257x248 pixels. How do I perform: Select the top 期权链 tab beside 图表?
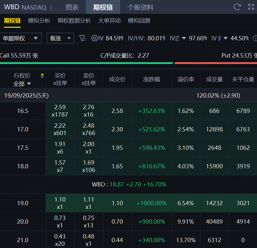pyautogui.click(x=103, y=7)
